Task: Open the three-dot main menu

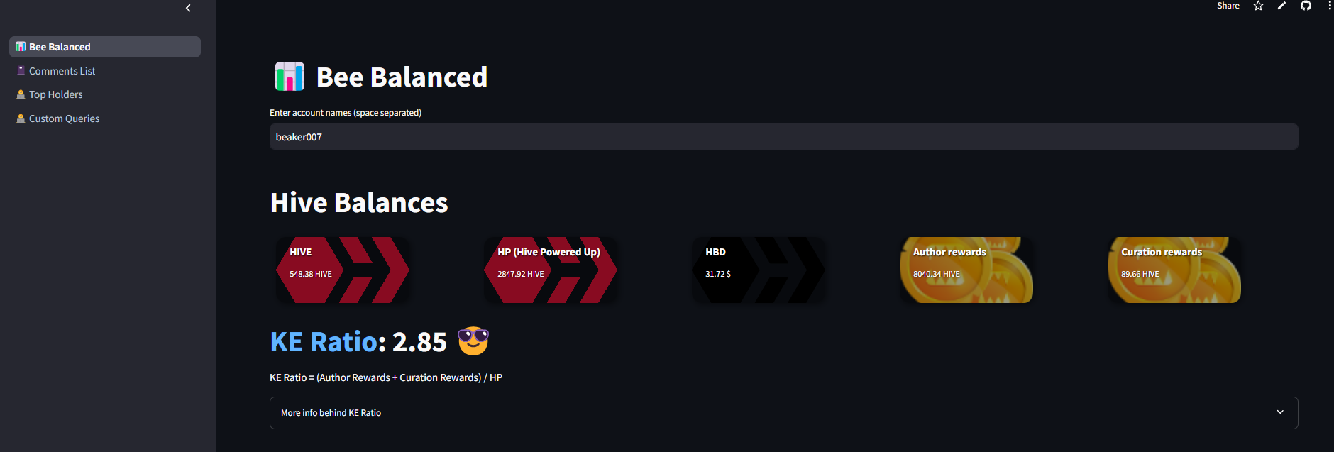Action: pyautogui.click(x=1329, y=6)
